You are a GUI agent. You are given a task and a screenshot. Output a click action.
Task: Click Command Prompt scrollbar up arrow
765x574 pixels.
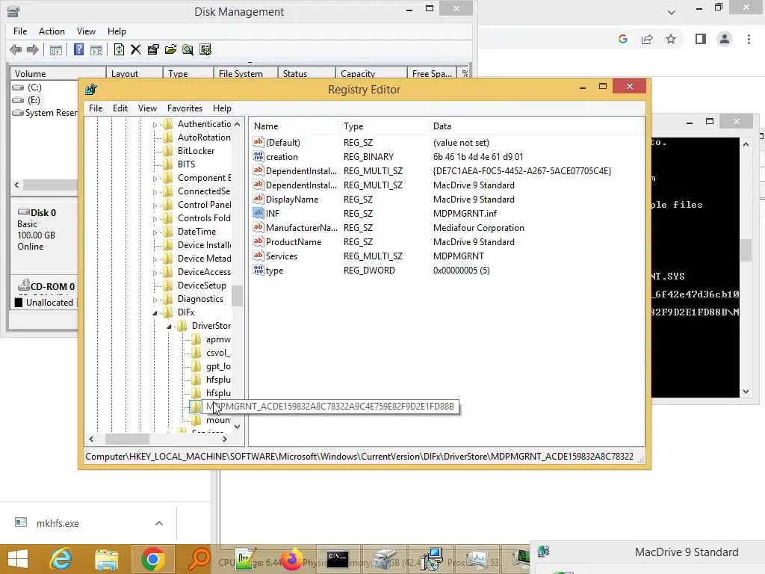point(746,144)
